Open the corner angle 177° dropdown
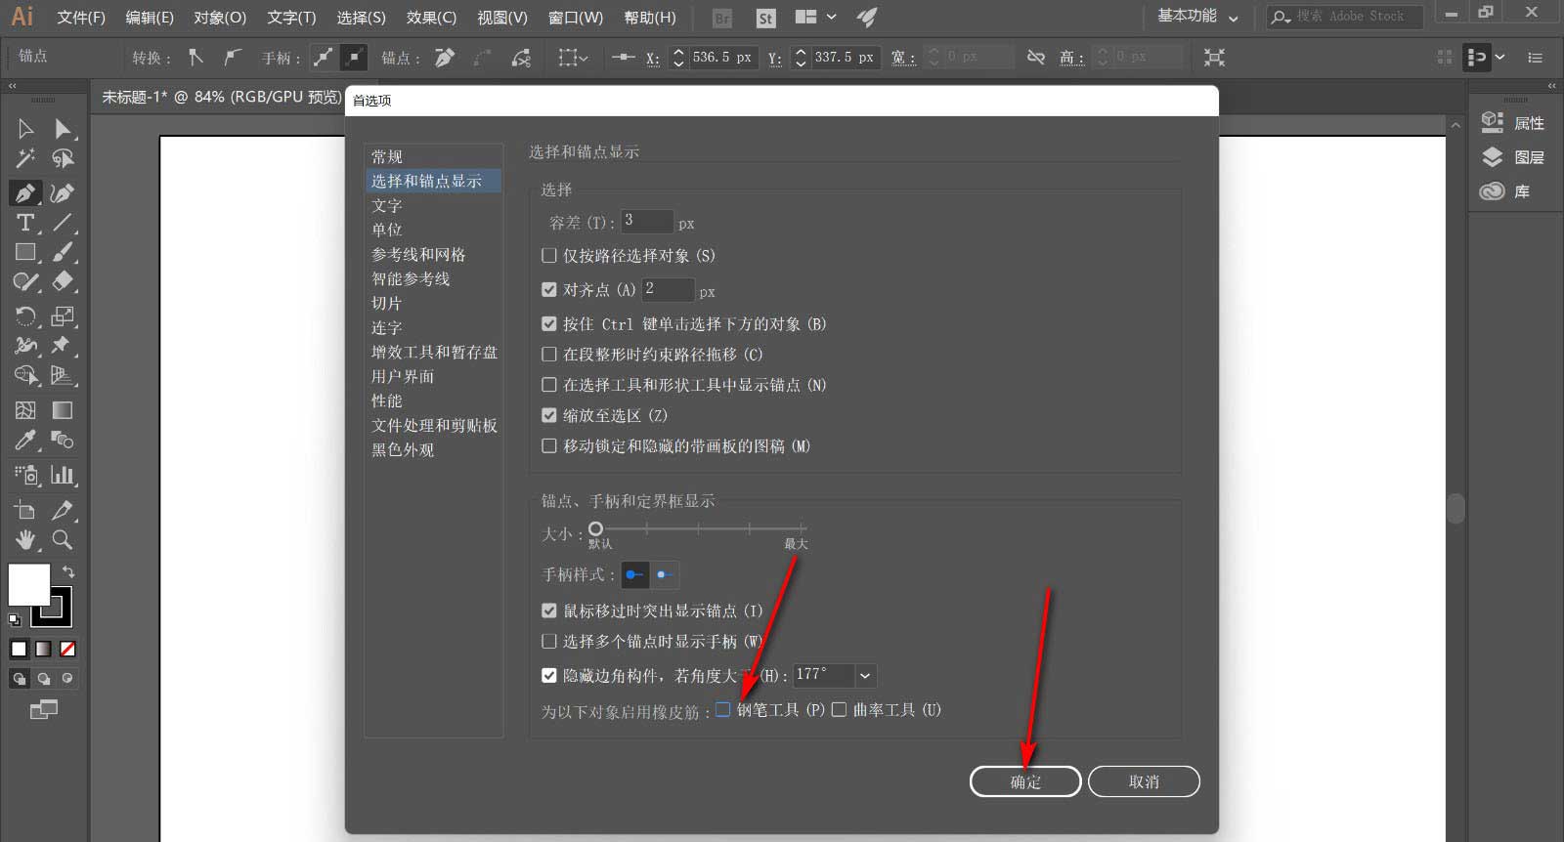Screen dimensions: 1564x842 pos(864,675)
